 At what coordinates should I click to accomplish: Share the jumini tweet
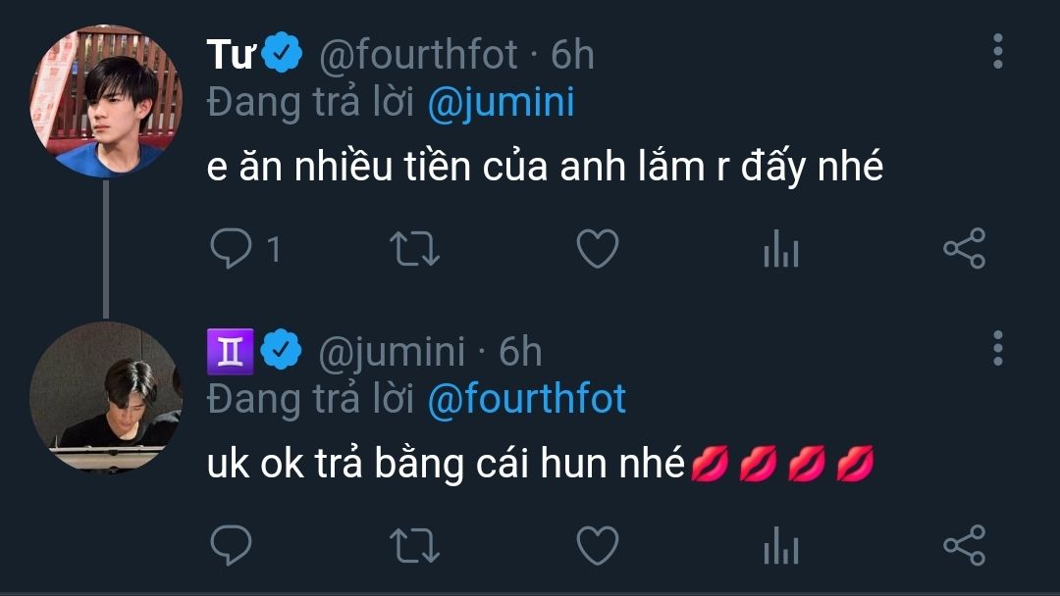964,545
